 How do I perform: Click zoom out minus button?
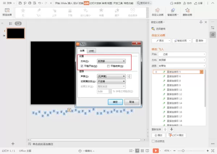[175, 151]
